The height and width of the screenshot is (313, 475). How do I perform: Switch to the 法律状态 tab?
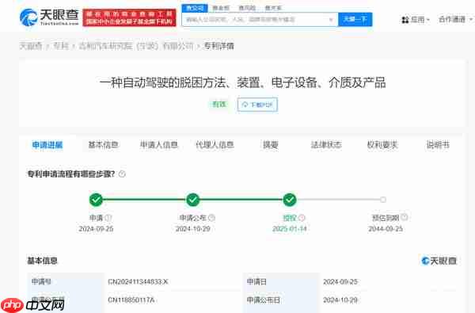(326, 145)
